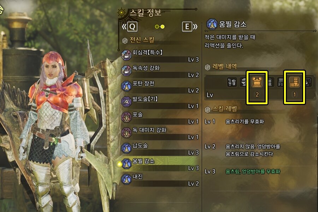318x212 pixels.
Task: Click the page indicator dots
Action: [160, 26]
